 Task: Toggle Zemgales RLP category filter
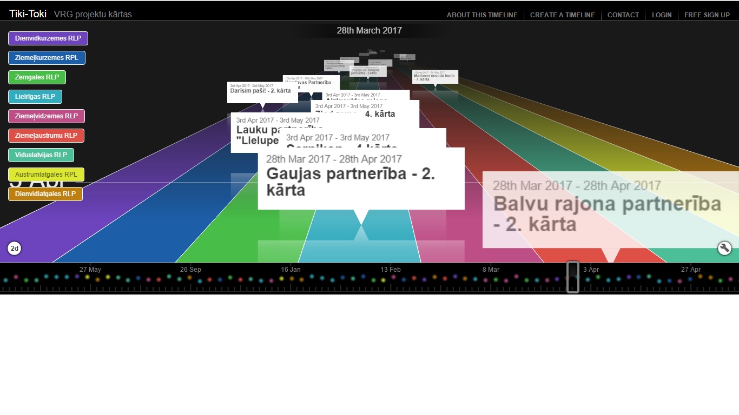pyautogui.click(x=37, y=77)
